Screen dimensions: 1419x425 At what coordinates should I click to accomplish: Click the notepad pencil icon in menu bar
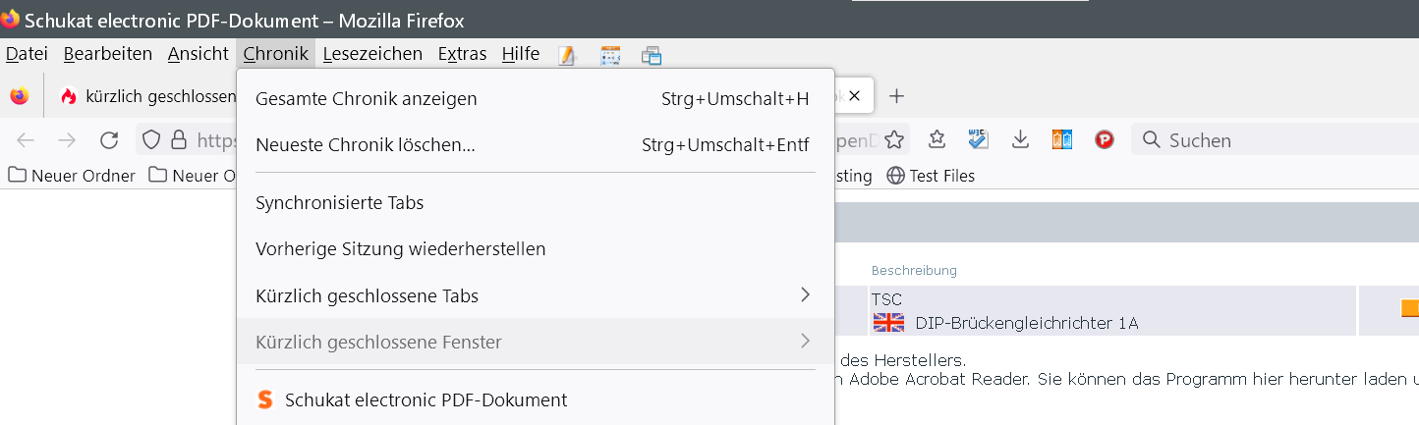pos(566,55)
